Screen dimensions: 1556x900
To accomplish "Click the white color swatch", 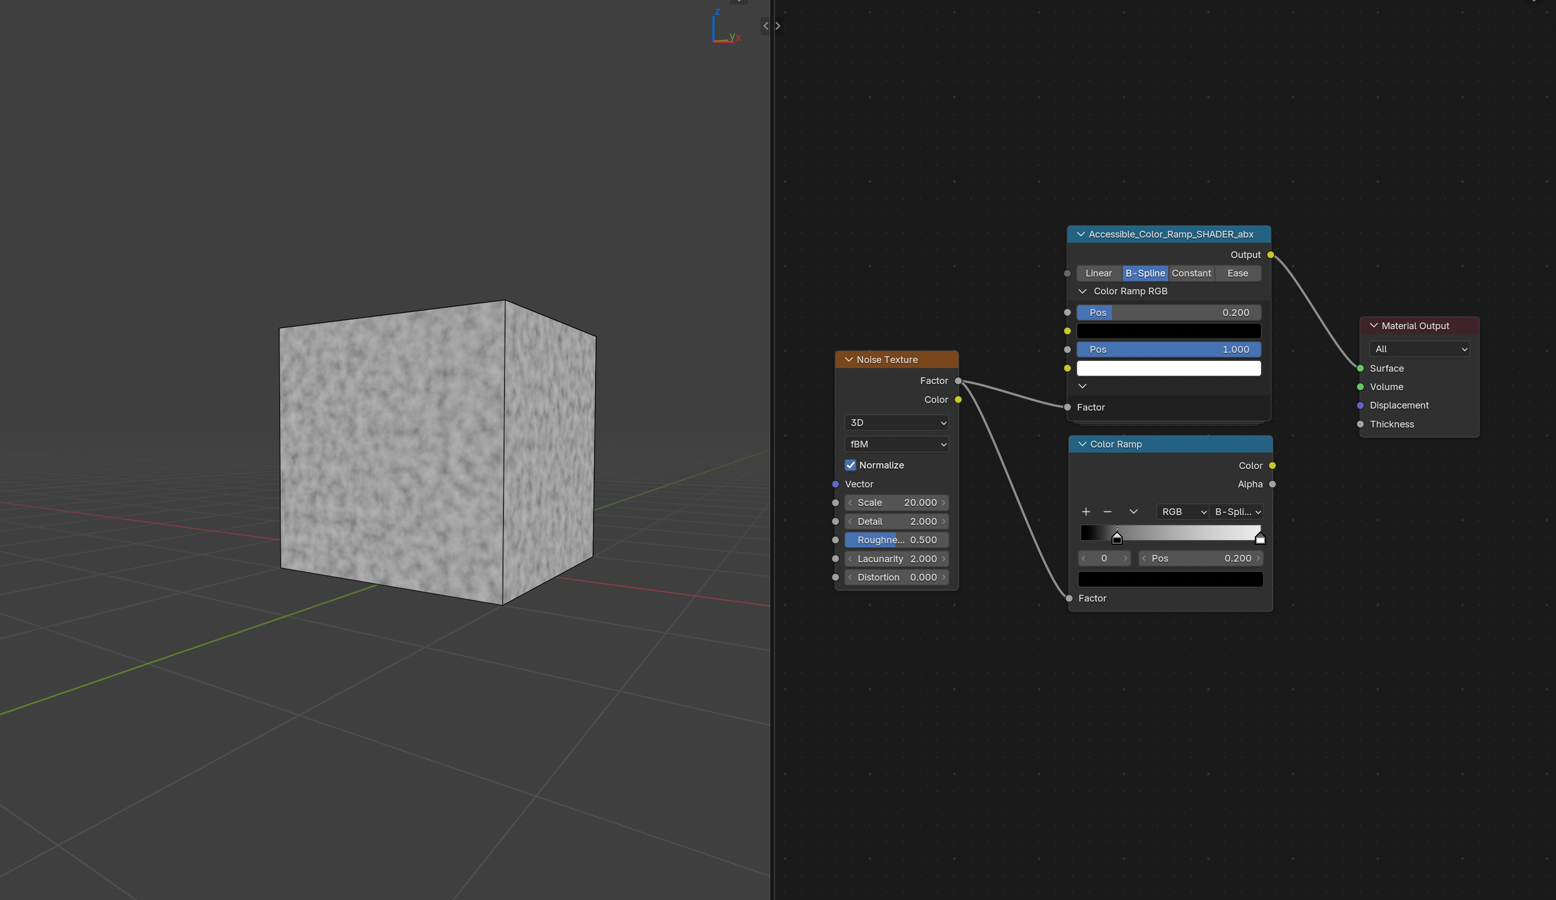I will (1168, 369).
